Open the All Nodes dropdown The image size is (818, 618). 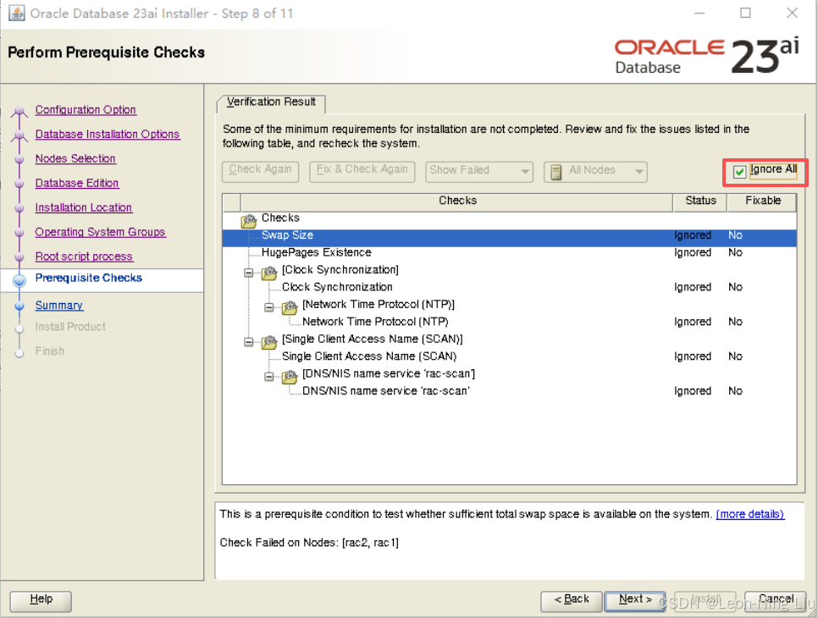(595, 171)
